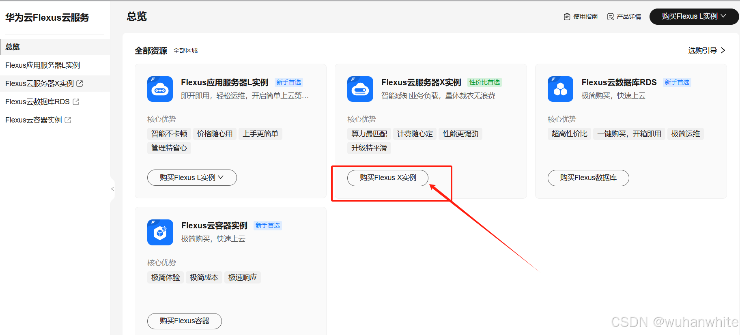Open the 购买Flexus L实例 dropdown in the card

(192, 178)
